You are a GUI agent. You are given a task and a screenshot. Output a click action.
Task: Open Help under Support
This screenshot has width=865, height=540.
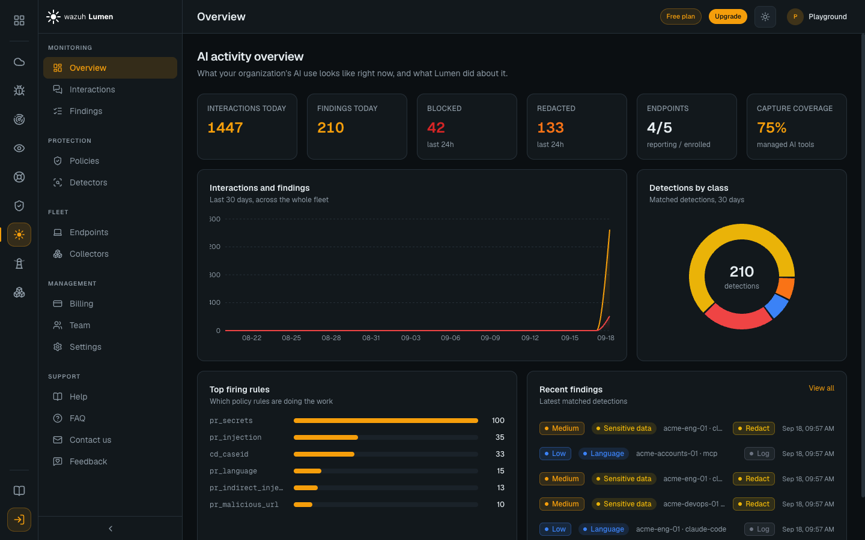point(110,397)
